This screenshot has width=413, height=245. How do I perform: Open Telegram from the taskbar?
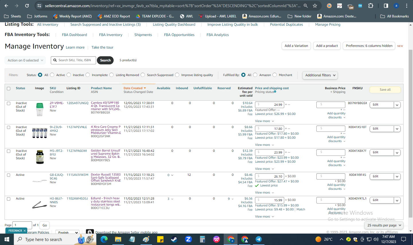258,239
